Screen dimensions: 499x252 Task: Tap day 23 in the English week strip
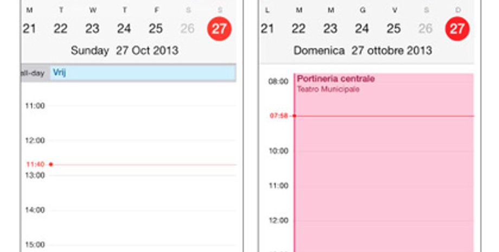pyautogui.click(x=92, y=29)
